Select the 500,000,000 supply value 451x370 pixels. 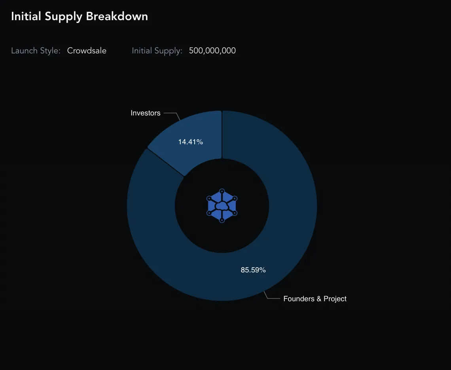[x=212, y=51]
